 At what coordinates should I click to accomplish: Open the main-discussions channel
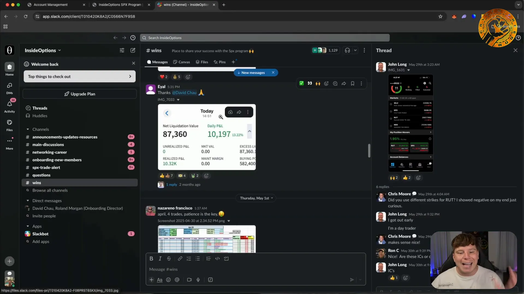pyautogui.click(x=80, y=145)
